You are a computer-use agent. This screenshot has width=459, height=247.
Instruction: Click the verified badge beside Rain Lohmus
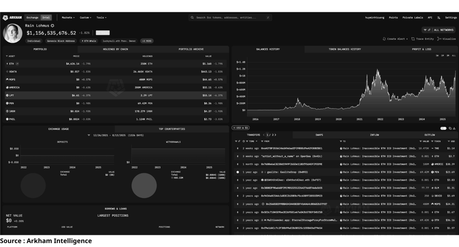pos(52,26)
